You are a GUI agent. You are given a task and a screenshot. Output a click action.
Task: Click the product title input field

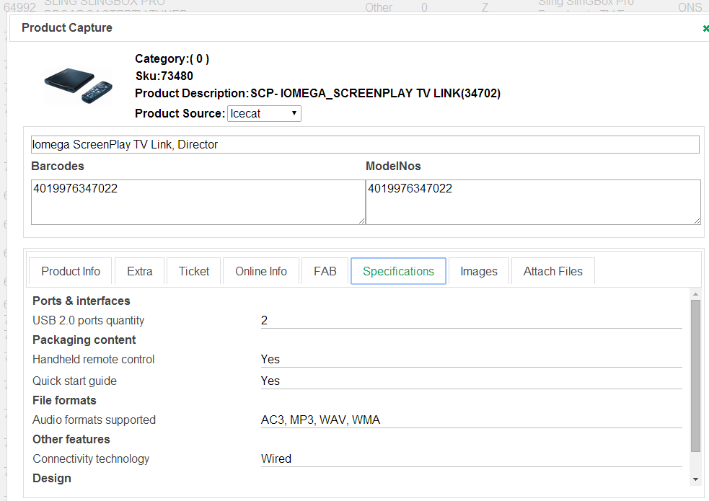coord(365,145)
